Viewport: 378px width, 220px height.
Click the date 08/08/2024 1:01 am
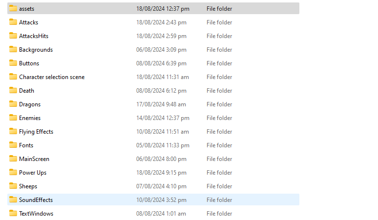coord(161,214)
